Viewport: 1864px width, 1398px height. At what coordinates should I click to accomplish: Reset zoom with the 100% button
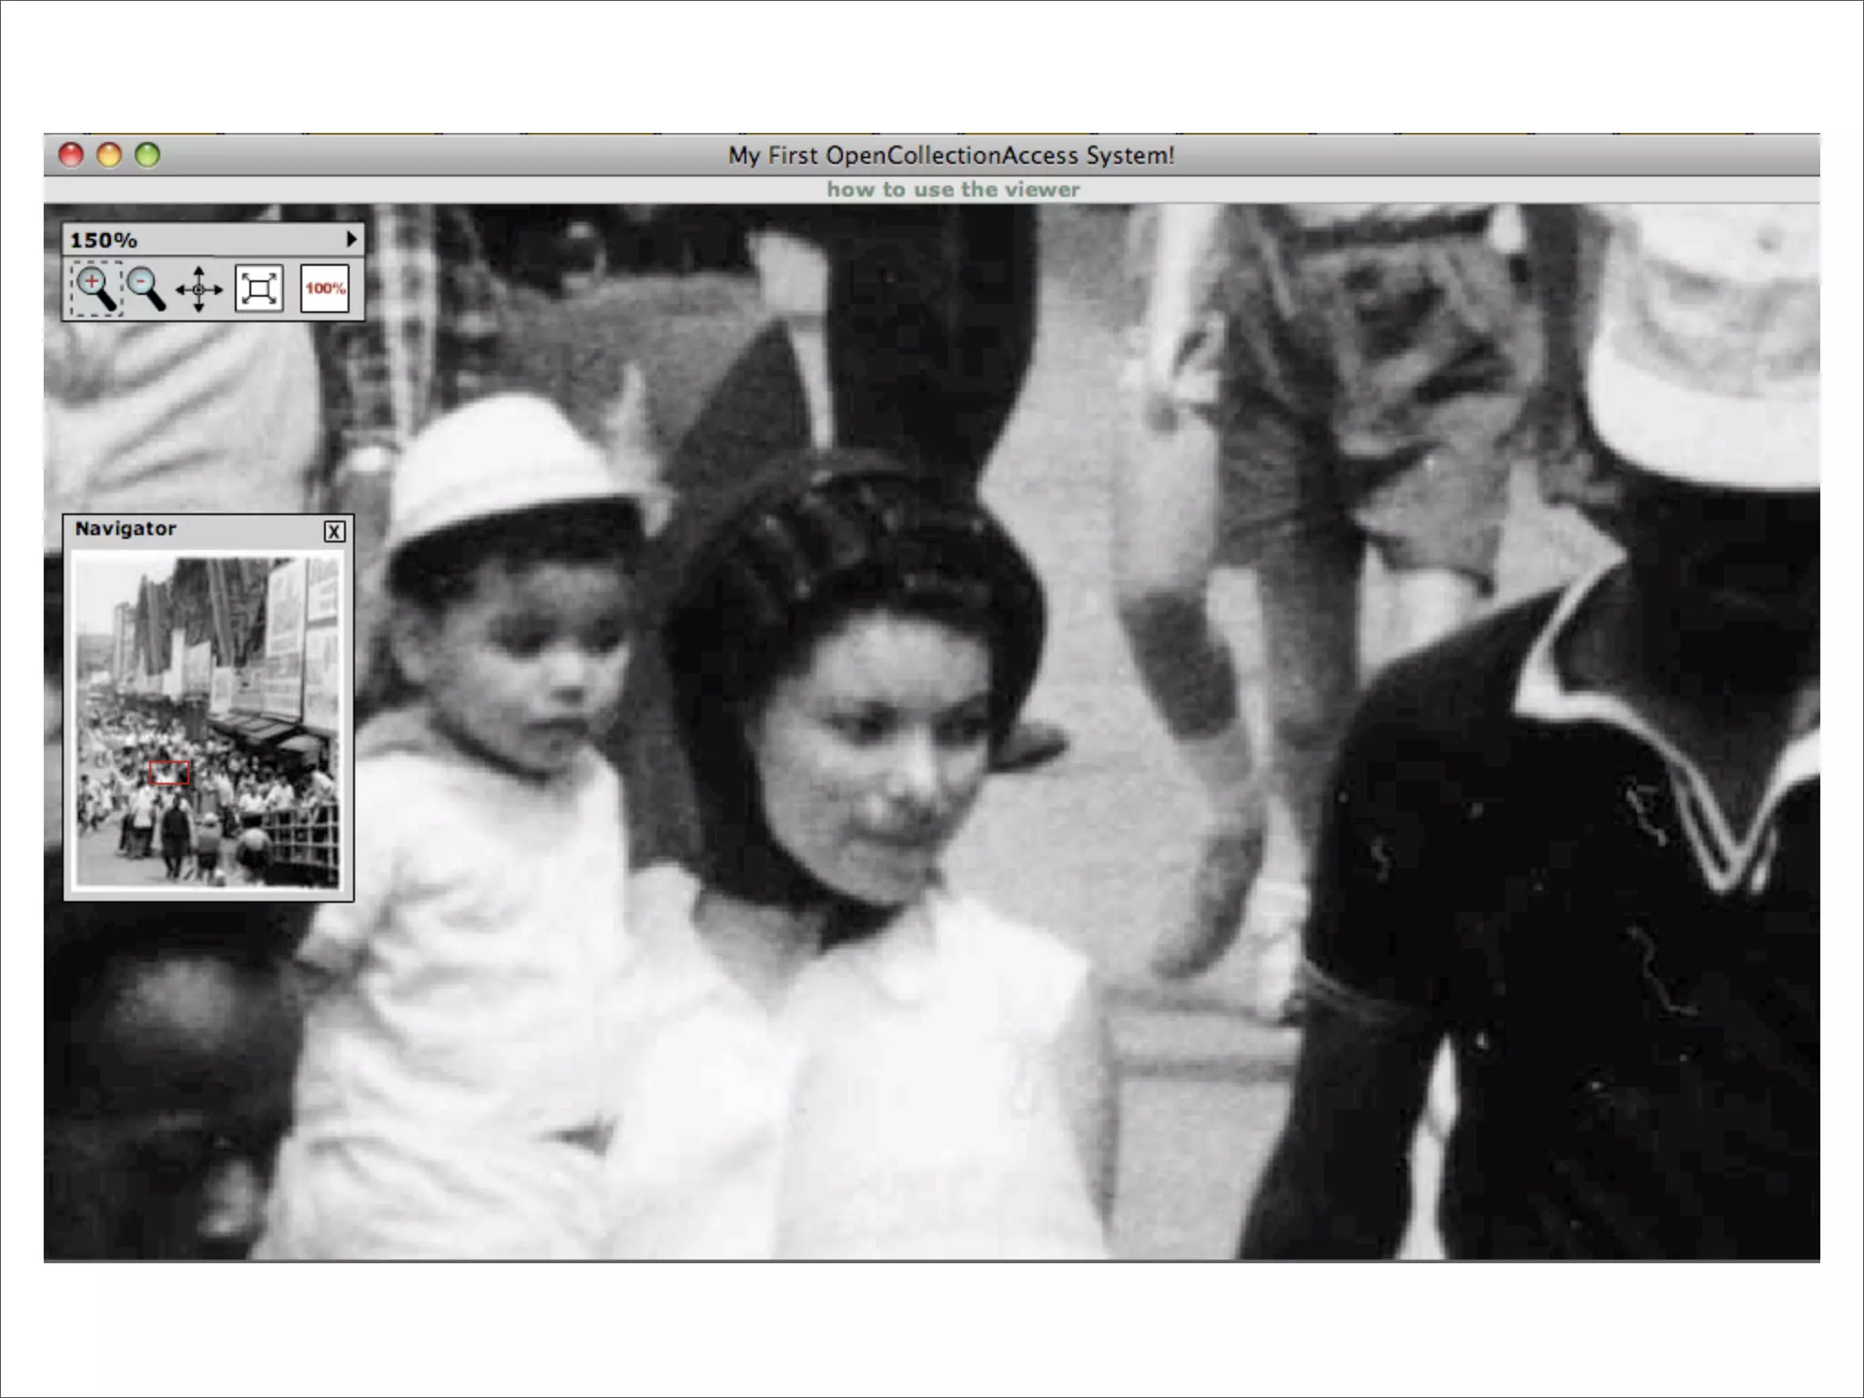(x=324, y=289)
